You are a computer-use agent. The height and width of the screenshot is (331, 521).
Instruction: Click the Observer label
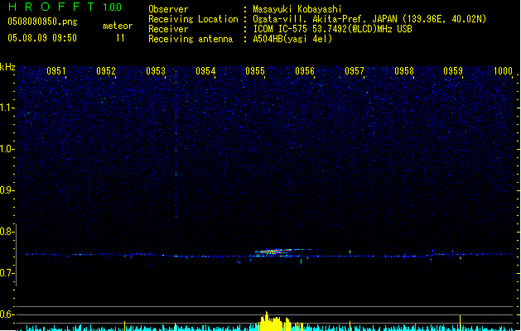click(x=168, y=9)
